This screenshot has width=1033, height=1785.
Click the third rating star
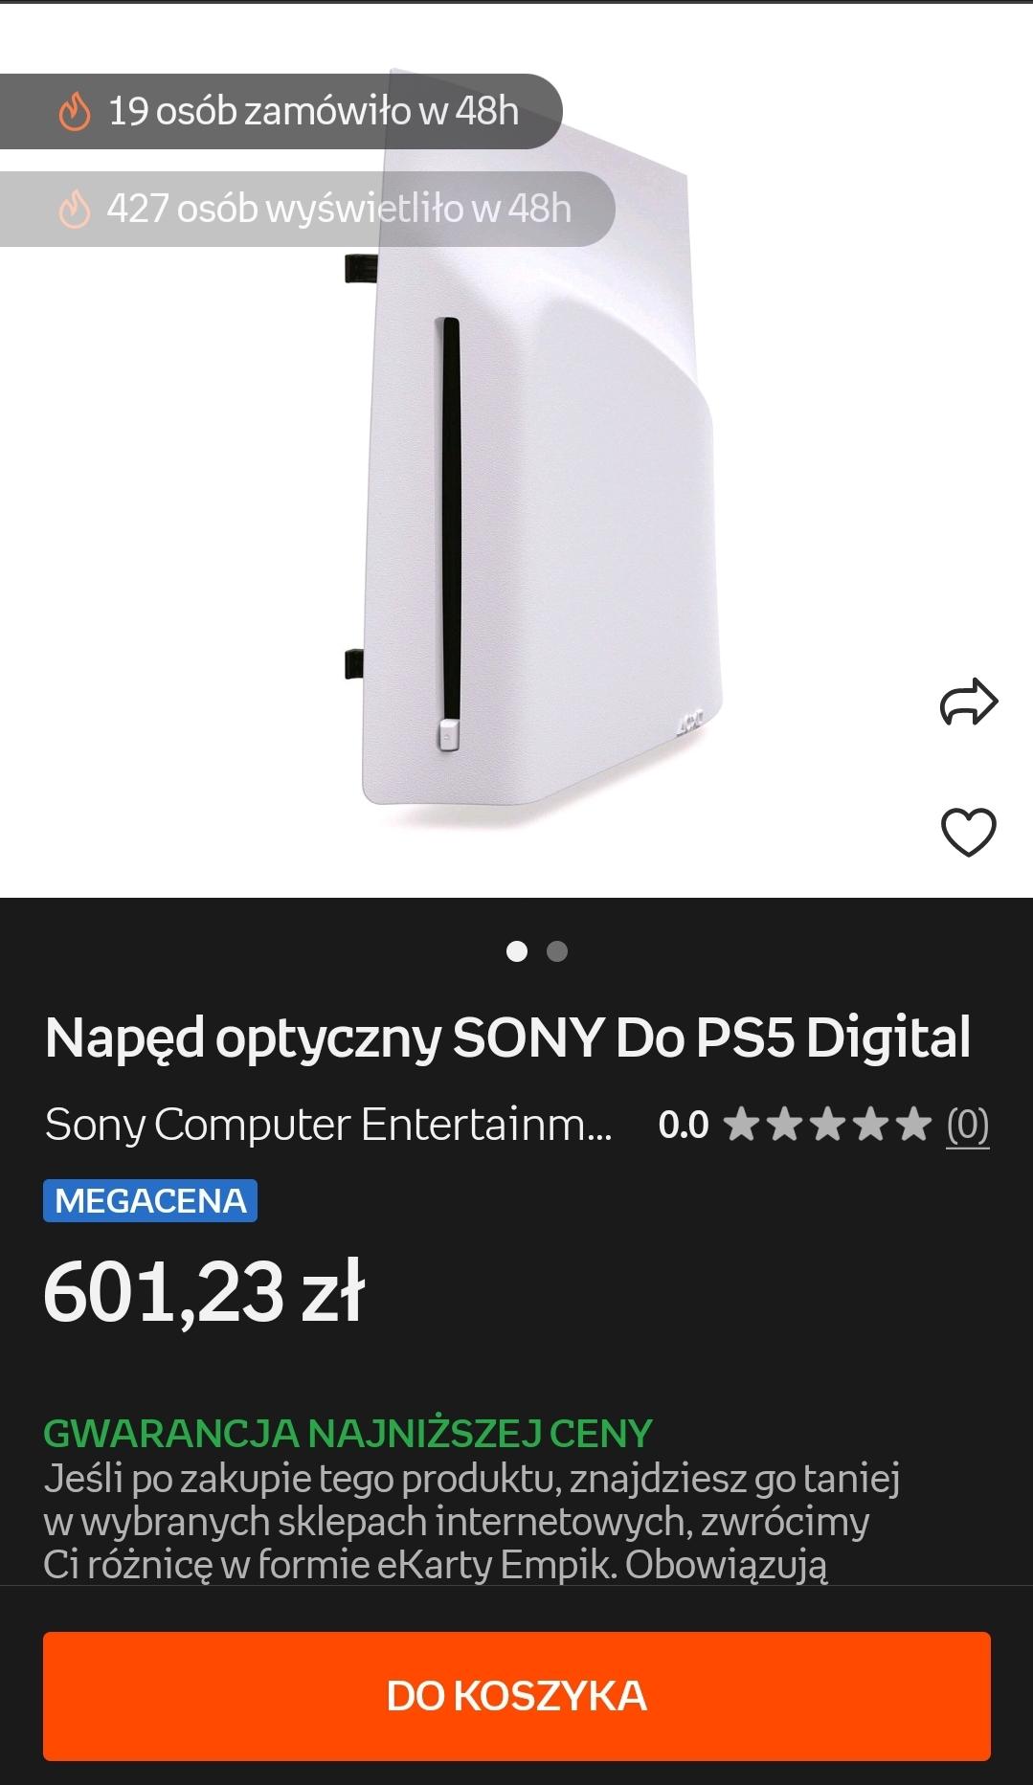[x=827, y=1125]
